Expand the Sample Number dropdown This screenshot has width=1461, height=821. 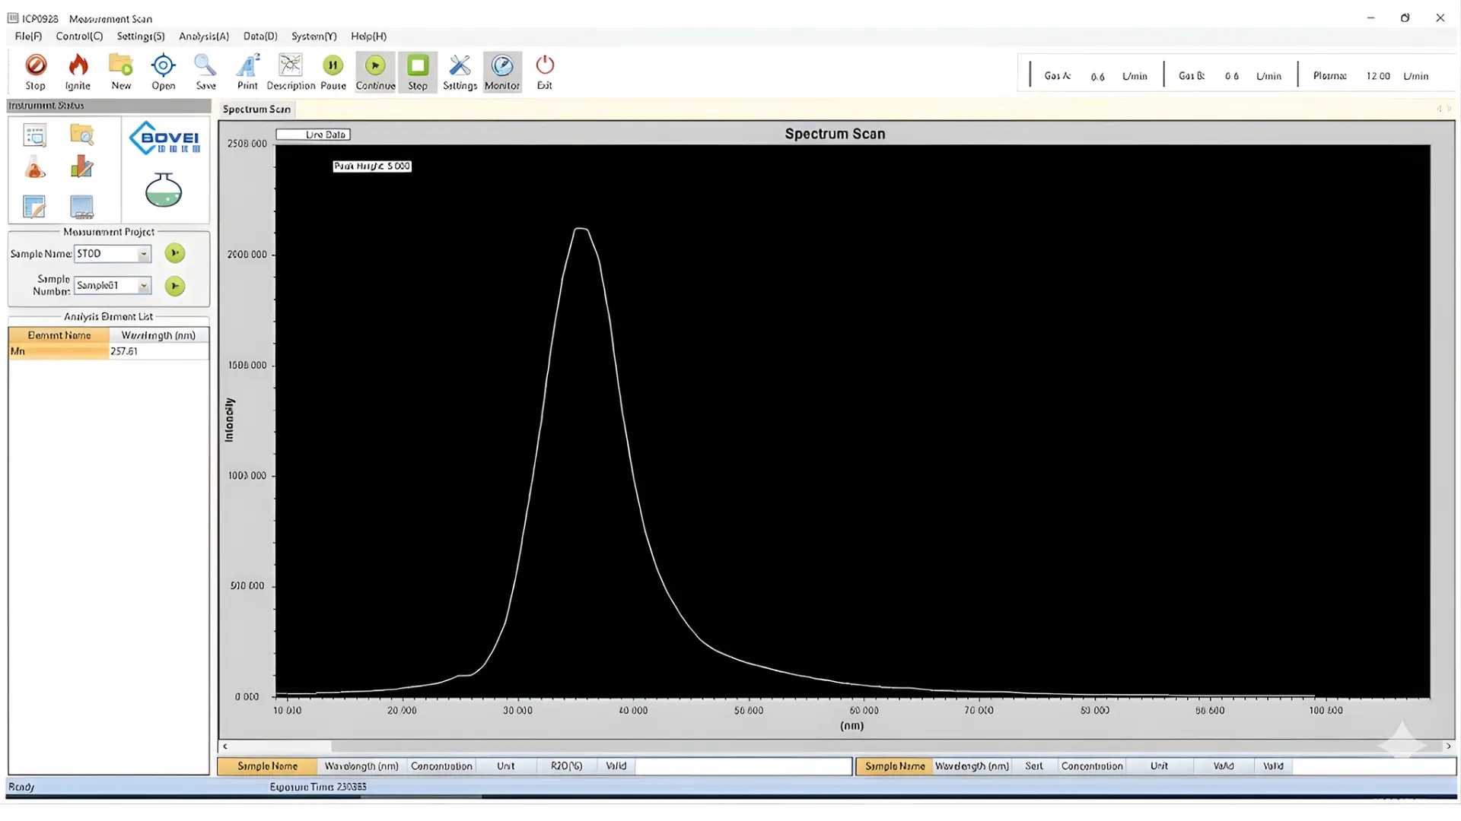point(143,286)
